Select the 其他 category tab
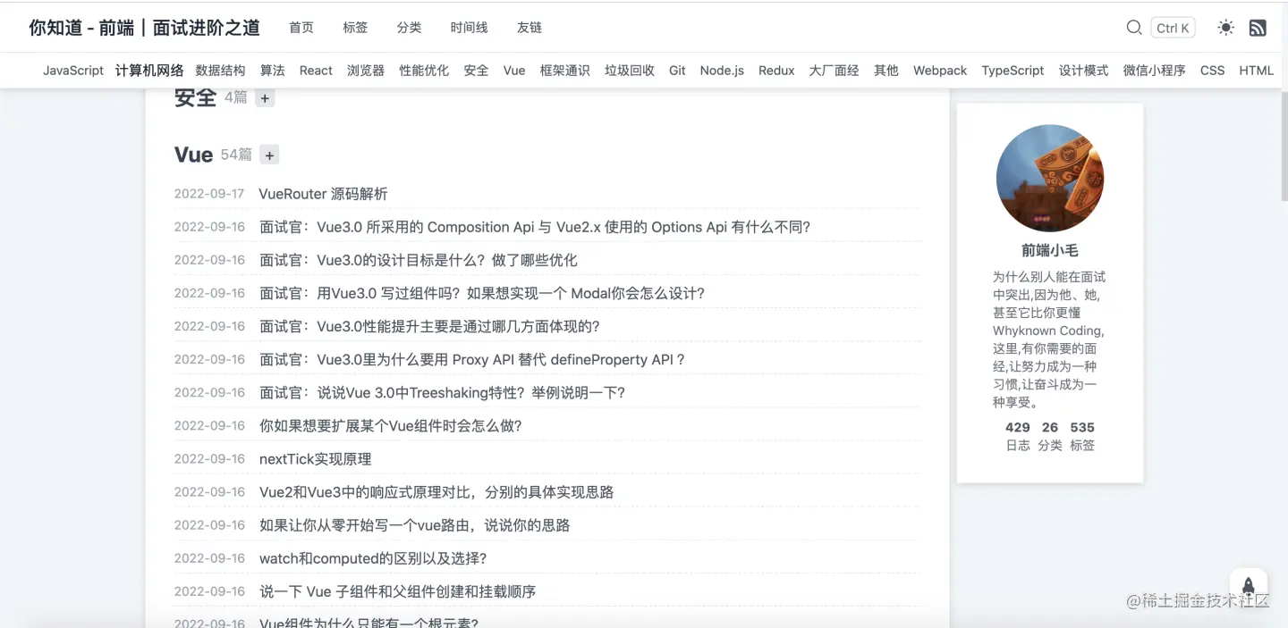This screenshot has height=628, width=1288. point(886,71)
